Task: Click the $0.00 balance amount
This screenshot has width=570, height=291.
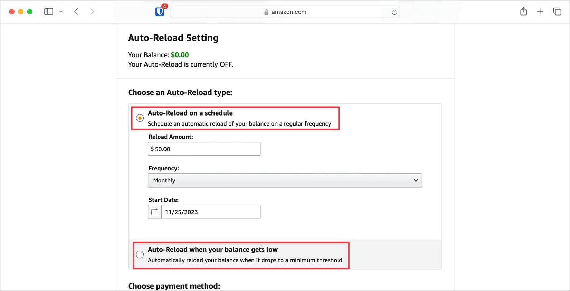Action: (180, 55)
